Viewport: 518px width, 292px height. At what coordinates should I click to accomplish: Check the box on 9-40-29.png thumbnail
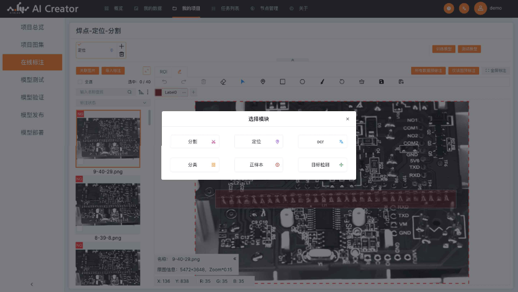[x=80, y=162]
